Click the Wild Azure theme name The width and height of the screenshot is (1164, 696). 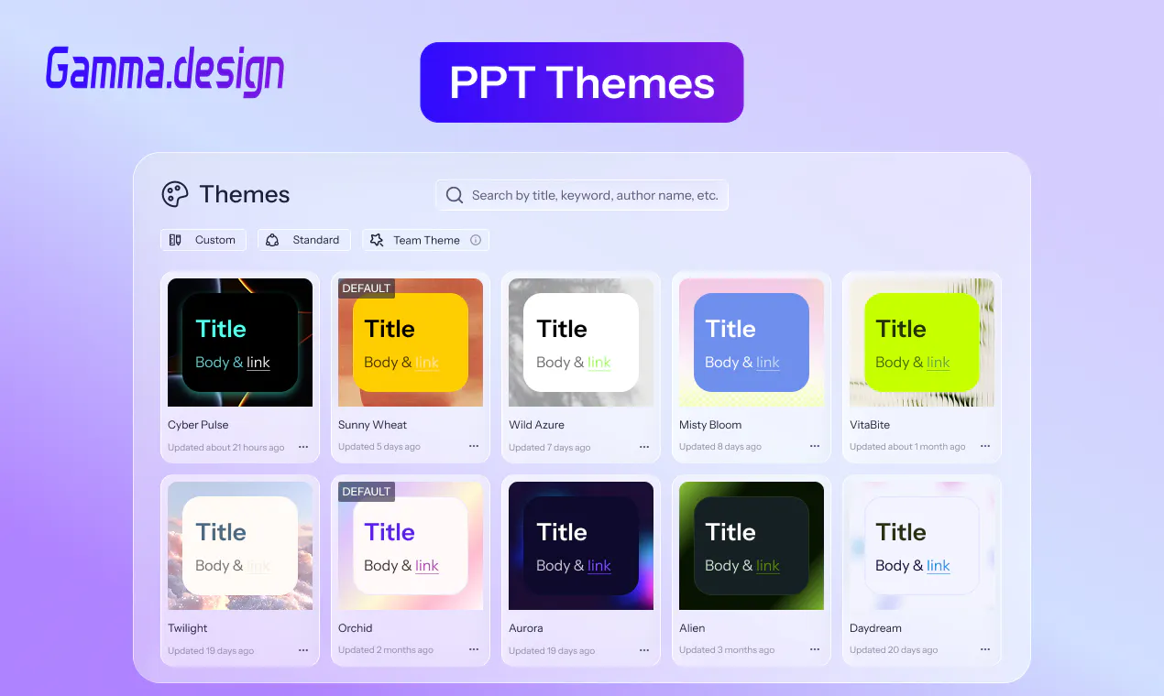tap(537, 425)
